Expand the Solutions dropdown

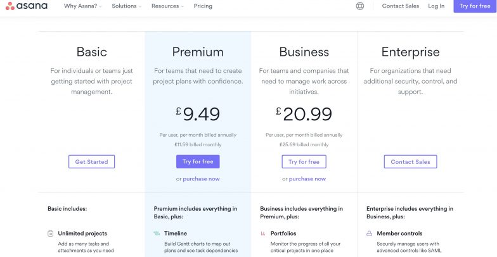(x=127, y=6)
